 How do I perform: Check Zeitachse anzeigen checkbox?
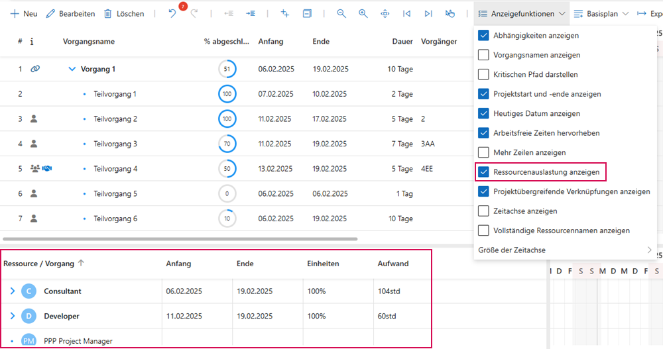click(x=484, y=211)
